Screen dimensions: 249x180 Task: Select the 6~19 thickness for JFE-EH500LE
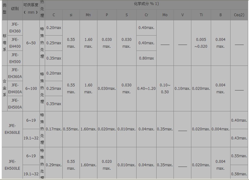(x=31, y=156)
